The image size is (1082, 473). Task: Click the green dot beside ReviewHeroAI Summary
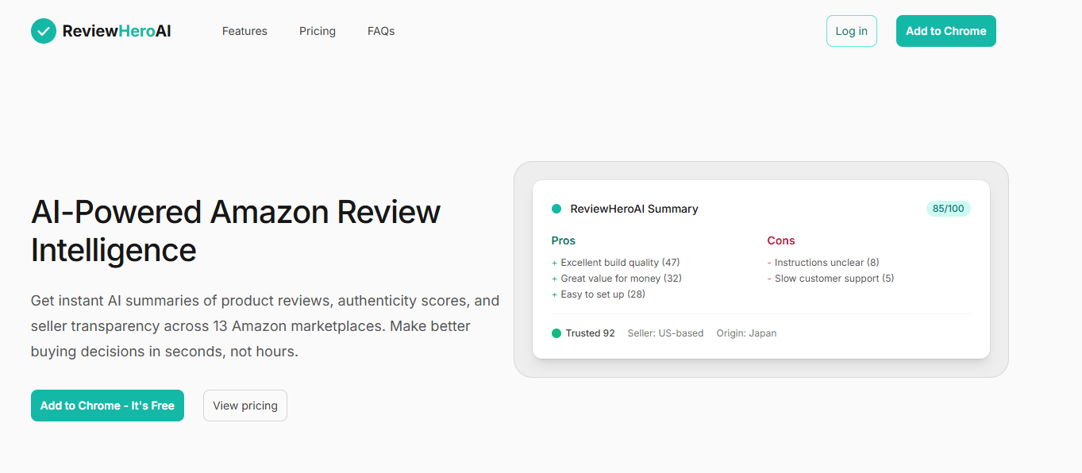coord(556,209)
